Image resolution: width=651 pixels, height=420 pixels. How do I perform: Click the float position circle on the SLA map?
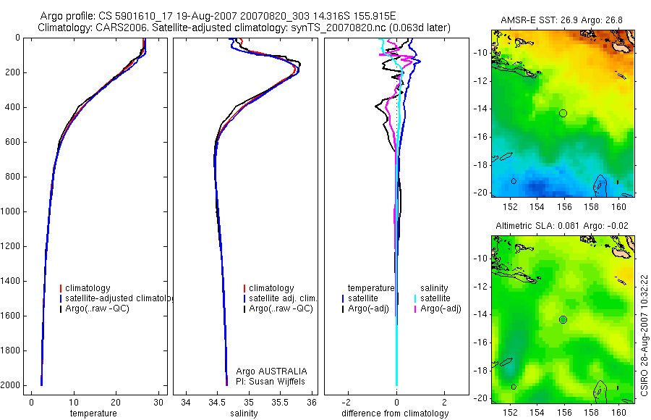563,320
